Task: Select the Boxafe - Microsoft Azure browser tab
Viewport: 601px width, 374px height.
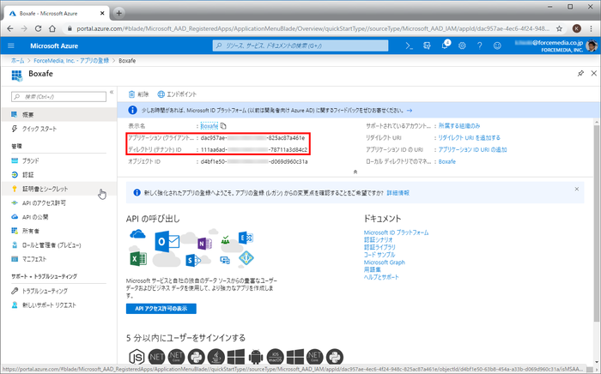Action: [x=57, y=14]
